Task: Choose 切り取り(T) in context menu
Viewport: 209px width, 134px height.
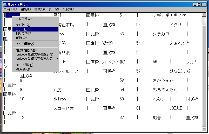Action: click(35, 25)
